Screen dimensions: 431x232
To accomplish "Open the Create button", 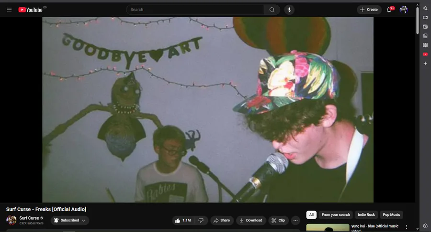I will (369, 10).
